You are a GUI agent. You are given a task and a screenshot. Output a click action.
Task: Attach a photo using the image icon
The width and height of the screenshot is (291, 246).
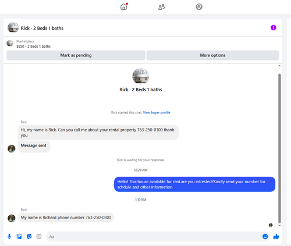[x=19, y=236]
